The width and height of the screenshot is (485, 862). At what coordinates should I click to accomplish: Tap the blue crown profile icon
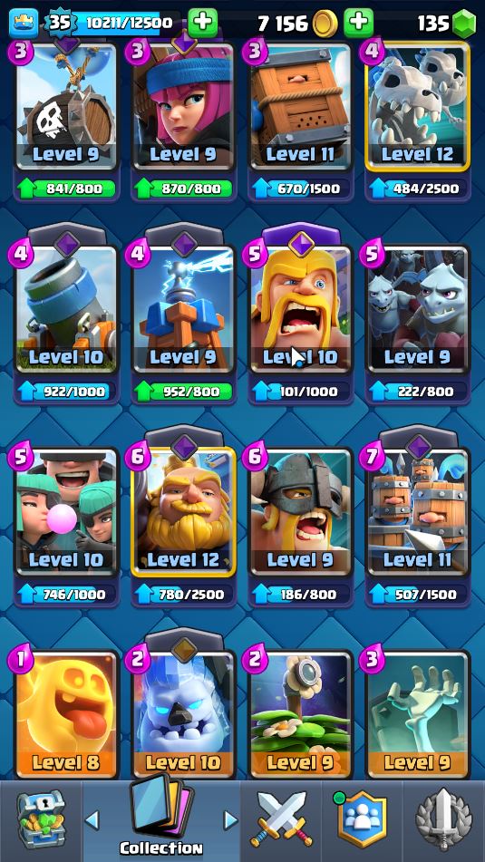[x=24, y=23]
